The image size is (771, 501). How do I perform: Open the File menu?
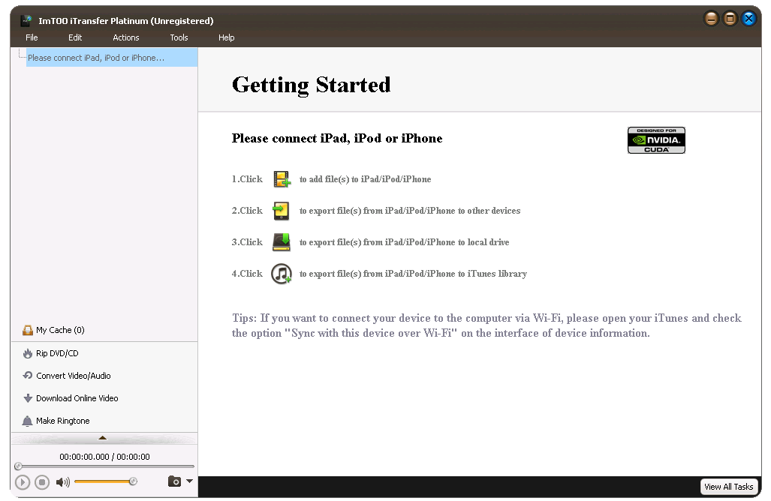pyautogui.click(x=32, y=37)
